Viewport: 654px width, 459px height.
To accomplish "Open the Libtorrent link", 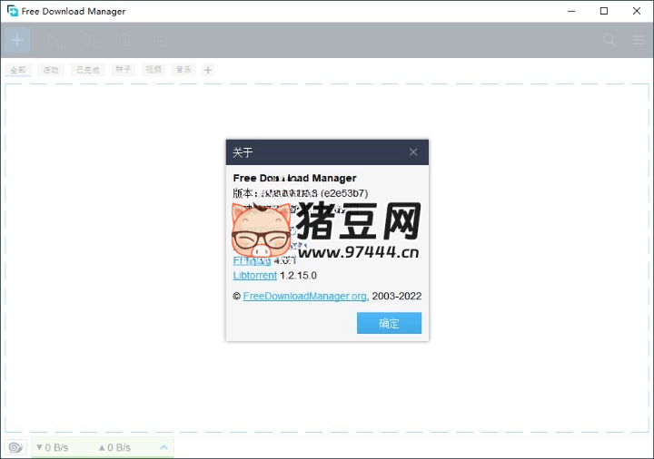I will coord(255,276).
